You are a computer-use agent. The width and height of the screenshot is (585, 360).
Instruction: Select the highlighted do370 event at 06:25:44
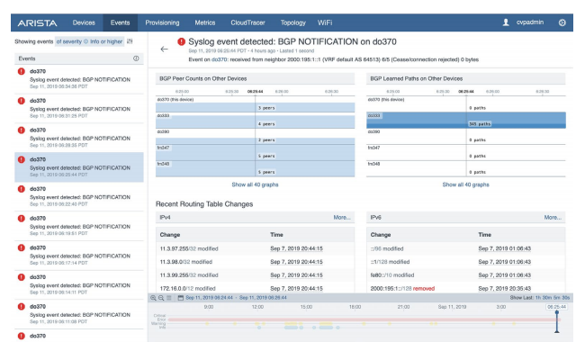79,167
